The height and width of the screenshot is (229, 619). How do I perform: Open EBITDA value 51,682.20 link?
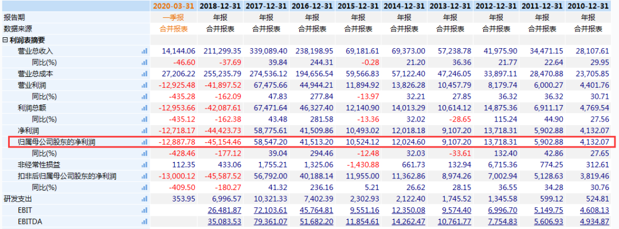pos(316,222)
